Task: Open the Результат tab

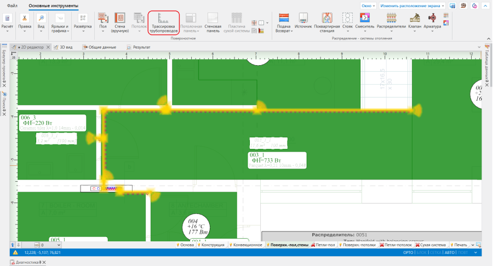Action: click(139, 47)
